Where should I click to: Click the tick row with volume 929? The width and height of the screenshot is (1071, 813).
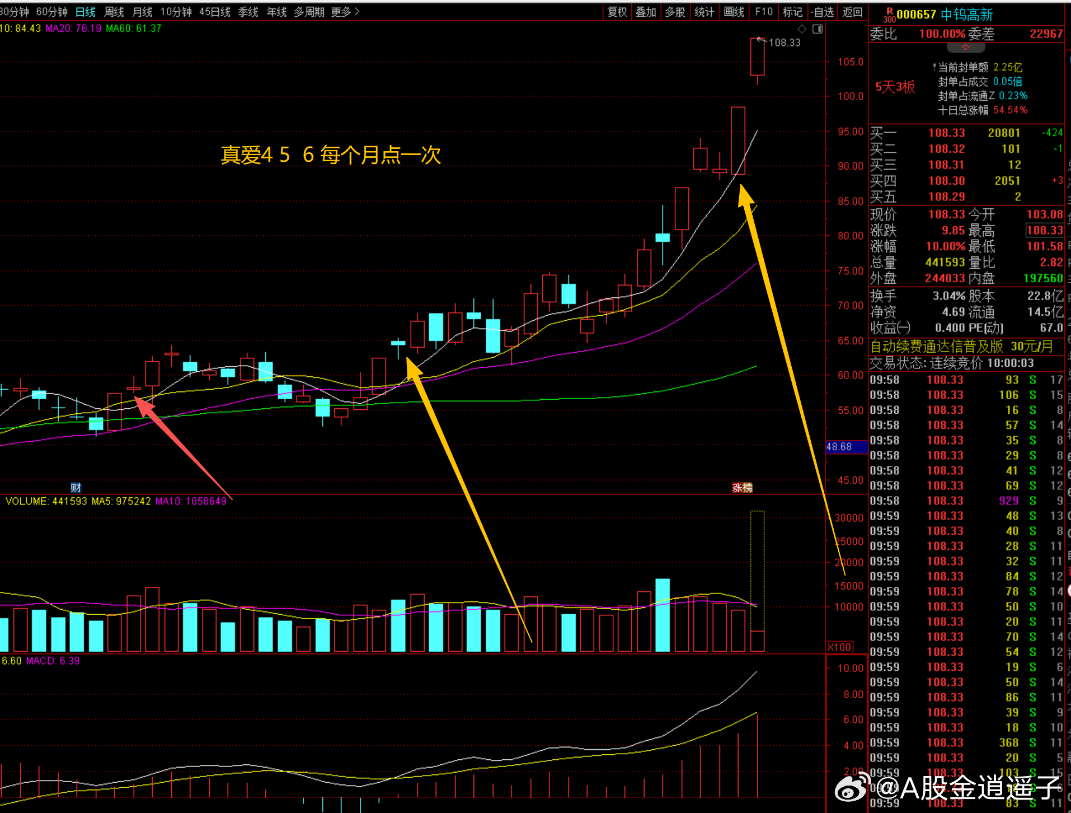coord(966,501)
